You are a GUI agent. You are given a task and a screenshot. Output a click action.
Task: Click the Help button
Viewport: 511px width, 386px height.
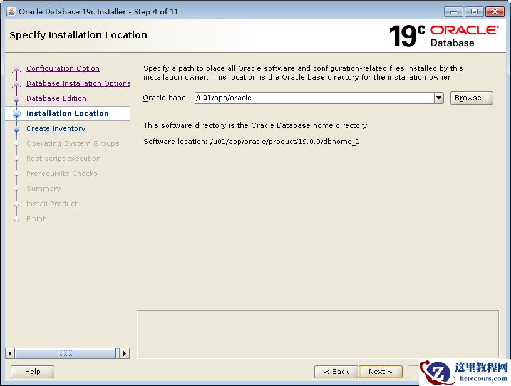[x=33, y=372]
